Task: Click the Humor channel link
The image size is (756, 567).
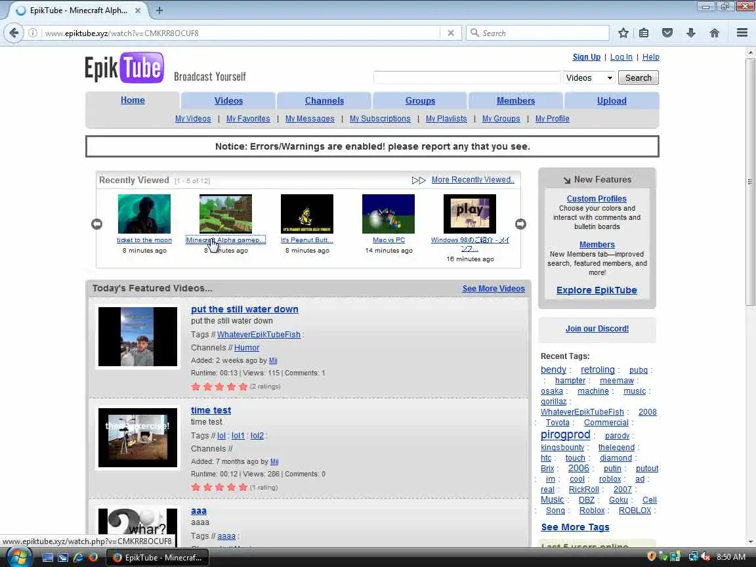Action: click(247, 348)
